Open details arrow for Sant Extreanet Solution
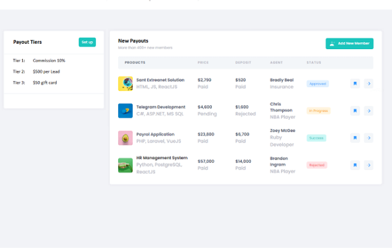The height and width of the screenshot is (248, 392). 368,84
